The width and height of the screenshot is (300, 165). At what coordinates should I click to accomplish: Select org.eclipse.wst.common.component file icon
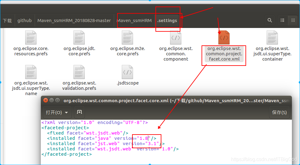(176, 37)
